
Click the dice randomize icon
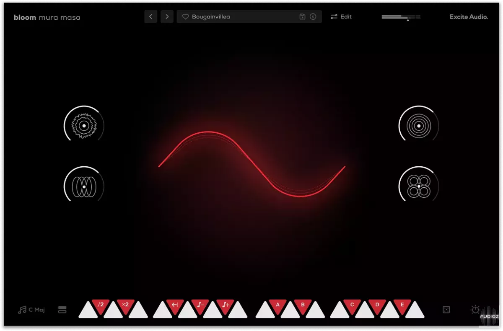pyautogui.click(x=446, y=310)
